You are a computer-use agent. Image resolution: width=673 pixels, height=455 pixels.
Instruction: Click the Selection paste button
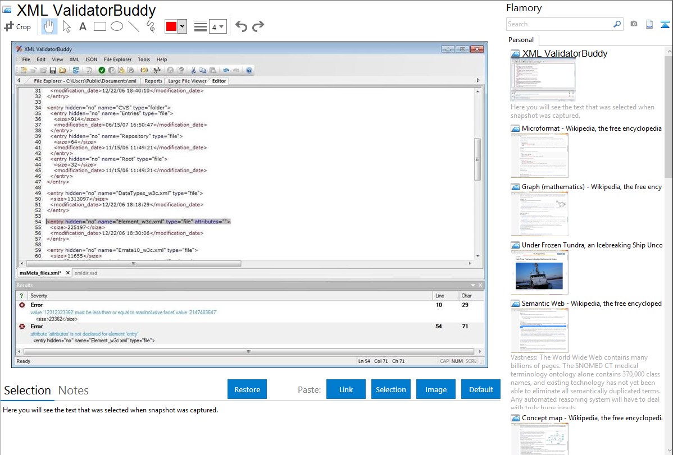click(x=390, y=389)
